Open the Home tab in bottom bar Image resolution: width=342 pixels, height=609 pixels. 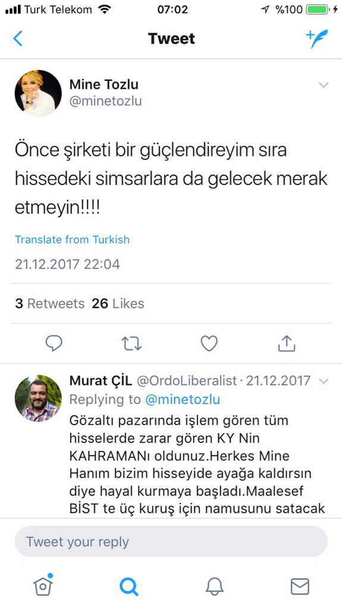[43, 585]
